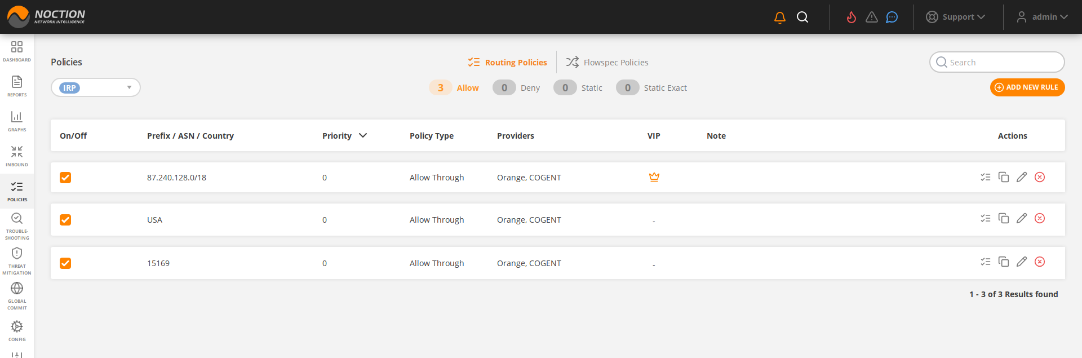
Task: Switch to the Flowspec Policies tab
Action: tap(607, 62)
